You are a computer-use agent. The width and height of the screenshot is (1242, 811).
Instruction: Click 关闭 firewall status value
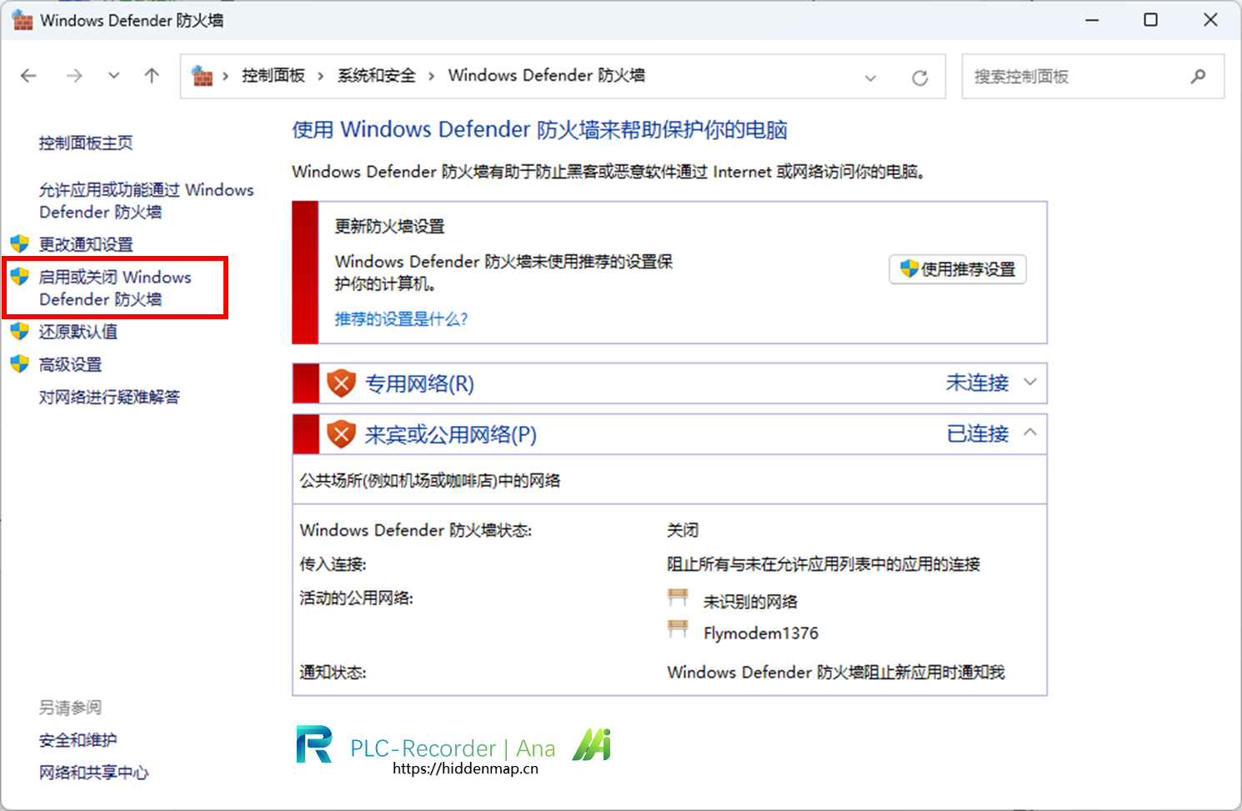coord(683,530)
